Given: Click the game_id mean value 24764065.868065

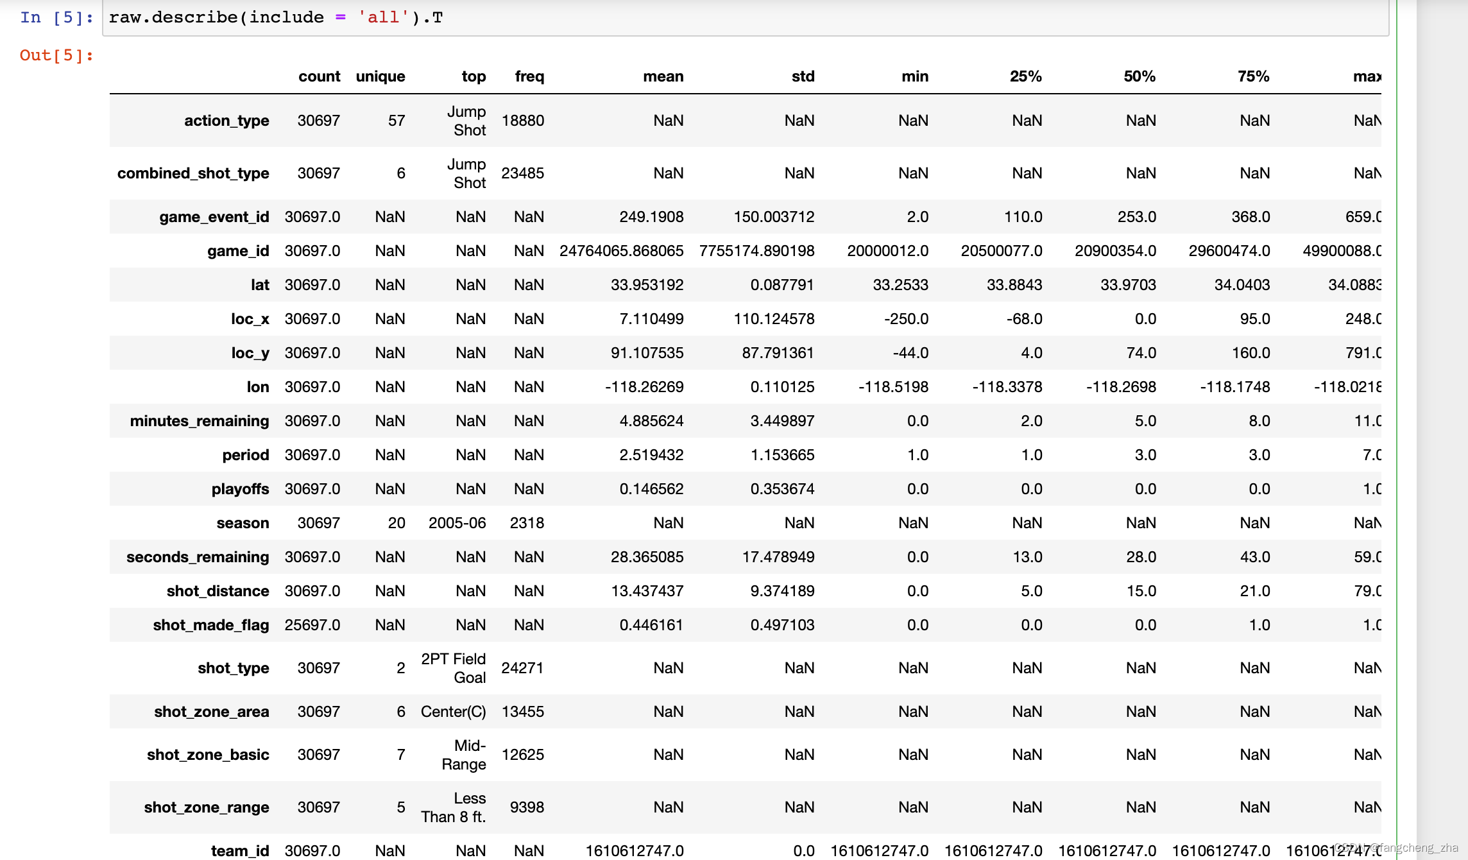Looking at the screenshot, I should click(621, 251).
